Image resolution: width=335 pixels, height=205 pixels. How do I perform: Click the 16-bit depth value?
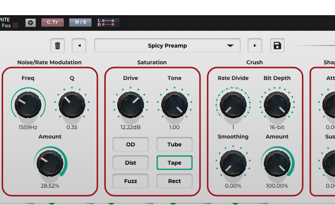(x=277, y=127)
